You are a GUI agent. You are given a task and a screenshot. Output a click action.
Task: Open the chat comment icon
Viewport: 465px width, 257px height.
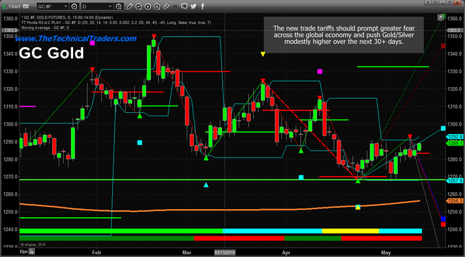pos(184,6)
